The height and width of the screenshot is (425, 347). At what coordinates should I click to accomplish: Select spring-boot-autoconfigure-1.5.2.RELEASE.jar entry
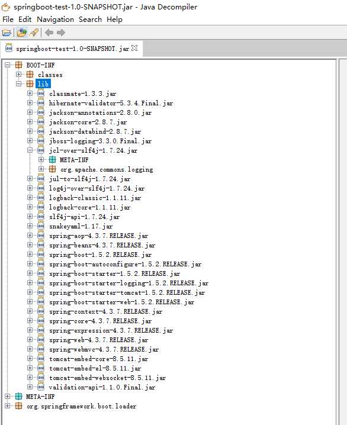126,264
